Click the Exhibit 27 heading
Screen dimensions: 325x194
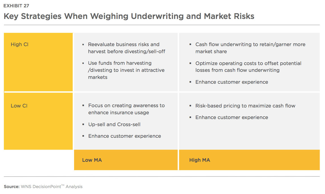pos(16,6)
